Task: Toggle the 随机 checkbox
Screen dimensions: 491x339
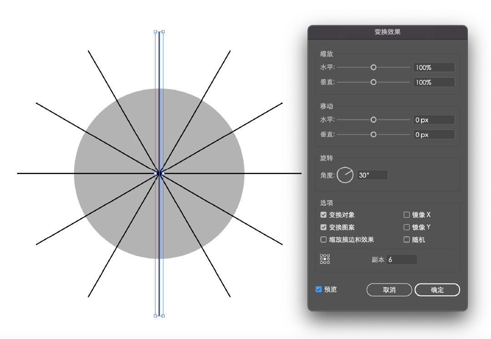Action: point(406,239)
